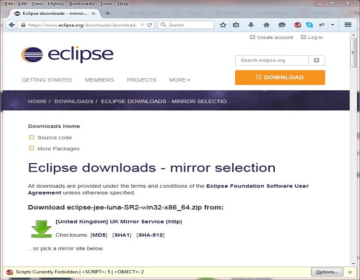Click the Log in link
The height and width of the screenshot is (280, 360).
click(312, 37)
